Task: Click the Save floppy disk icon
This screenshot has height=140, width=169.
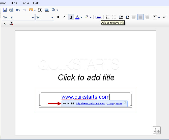Action: (x=5, y=10)
